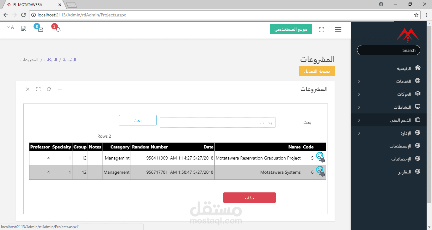Collapse the المشروعات card with minus icon
432x230 pixels.
pyautogui.click(x=60, y=89)
